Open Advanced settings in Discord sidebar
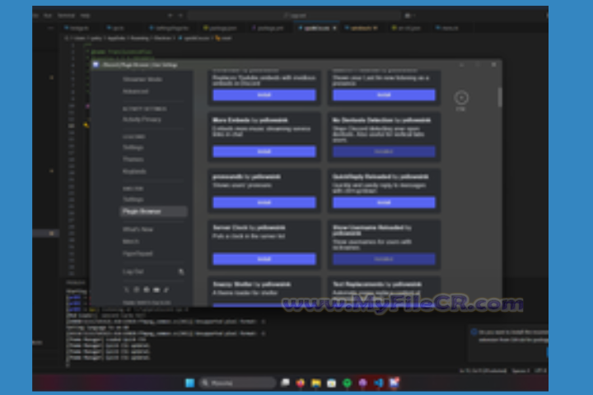The width and height of the screenshot is (593, 395). 135,91
